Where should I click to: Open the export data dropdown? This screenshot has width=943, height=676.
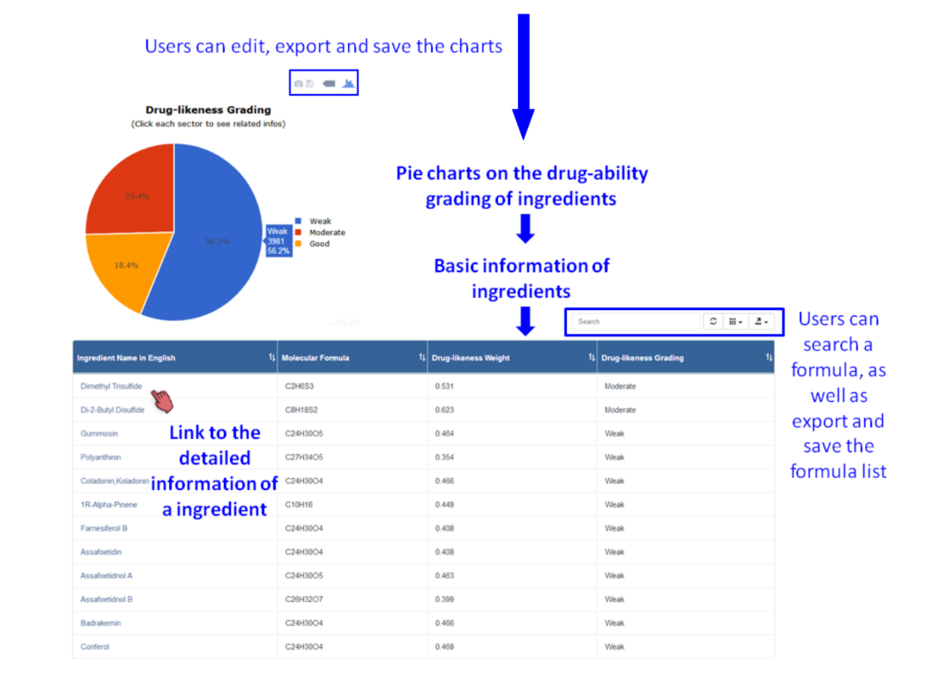point(761,322)
